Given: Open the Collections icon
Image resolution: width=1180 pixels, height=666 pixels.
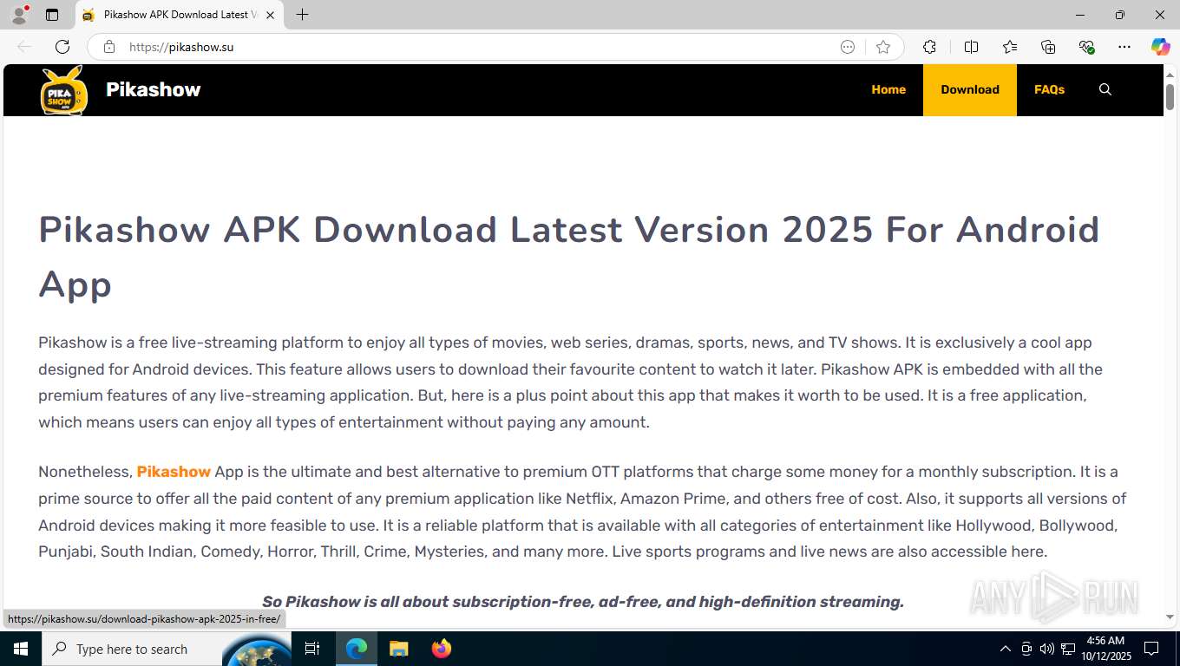Looking at the screenshot, I should 1048,47.
